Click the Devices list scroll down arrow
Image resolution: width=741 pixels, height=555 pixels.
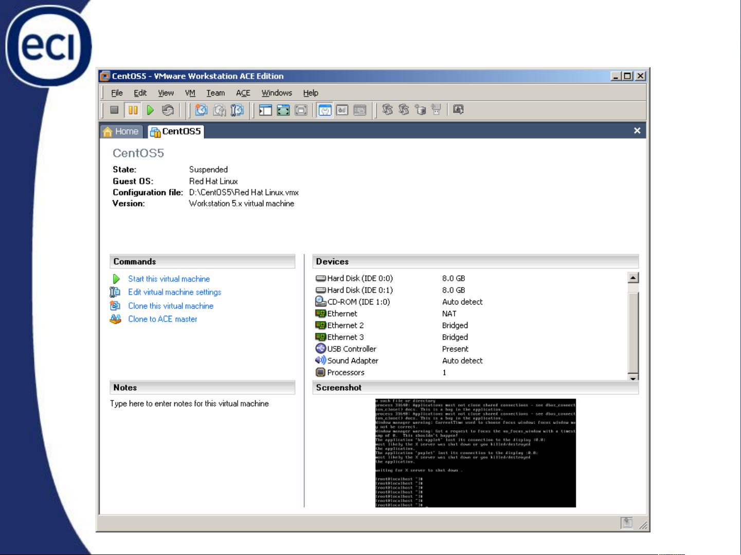(634, 377)
